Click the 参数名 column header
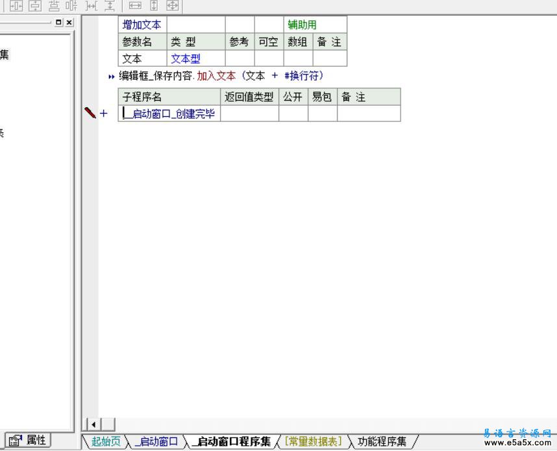The height and width of the screenshot is (451, 557). point(142,42)
